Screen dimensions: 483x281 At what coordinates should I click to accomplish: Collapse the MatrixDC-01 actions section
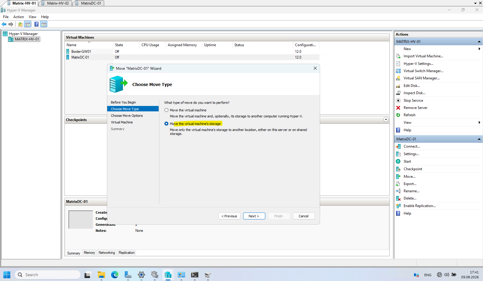[479, 139]
